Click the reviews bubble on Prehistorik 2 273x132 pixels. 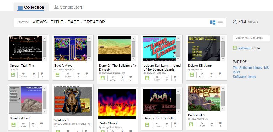(x=221, y=123)
